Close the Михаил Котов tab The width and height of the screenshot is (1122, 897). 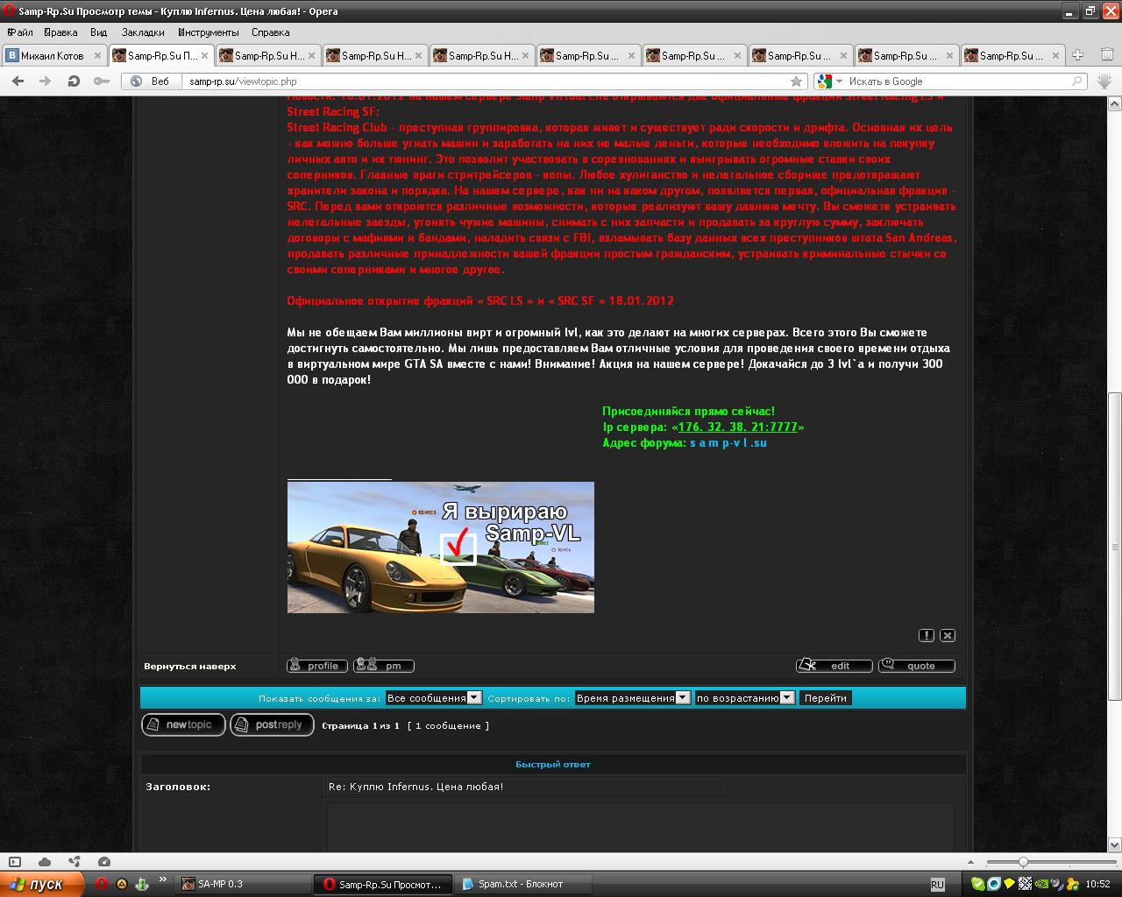(97, 55)
